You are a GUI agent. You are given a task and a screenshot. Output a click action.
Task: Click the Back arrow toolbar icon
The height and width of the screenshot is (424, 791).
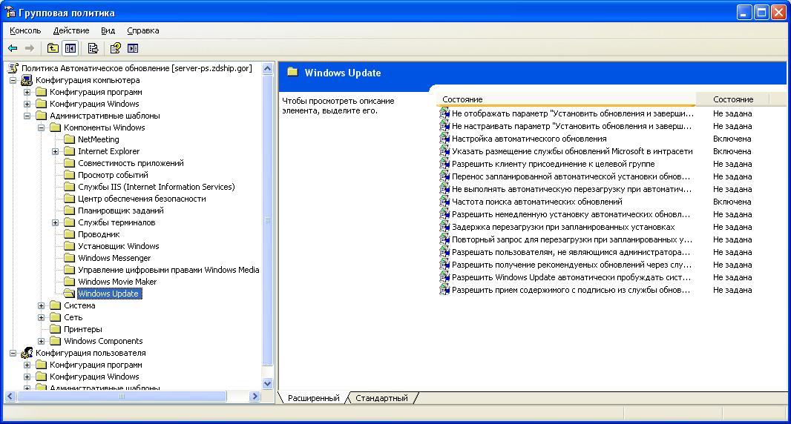pyautogui.click(x=13, y=48)
